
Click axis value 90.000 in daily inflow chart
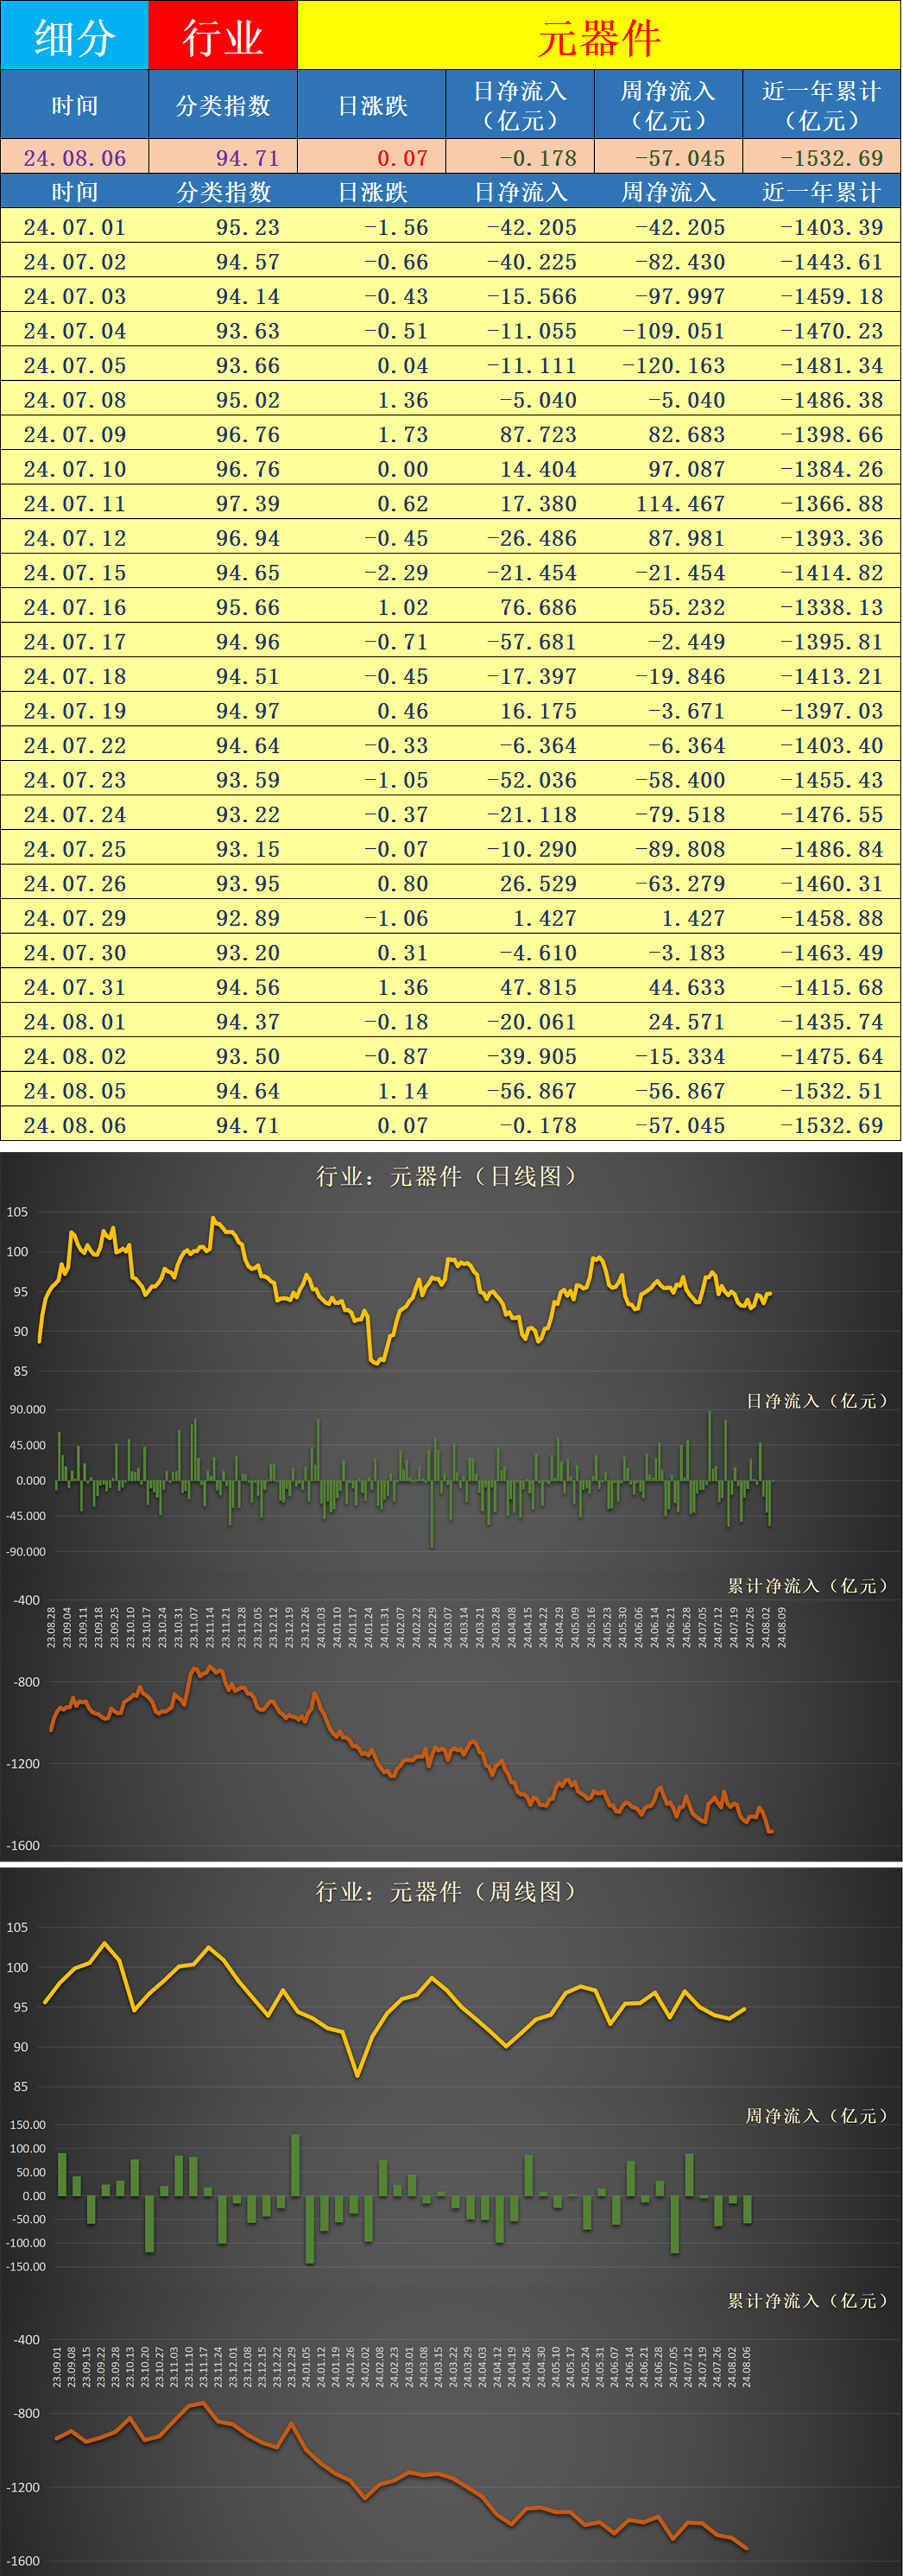point(28,1409)
